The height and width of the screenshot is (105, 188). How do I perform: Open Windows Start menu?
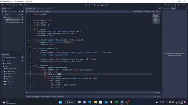pos(61,102)
